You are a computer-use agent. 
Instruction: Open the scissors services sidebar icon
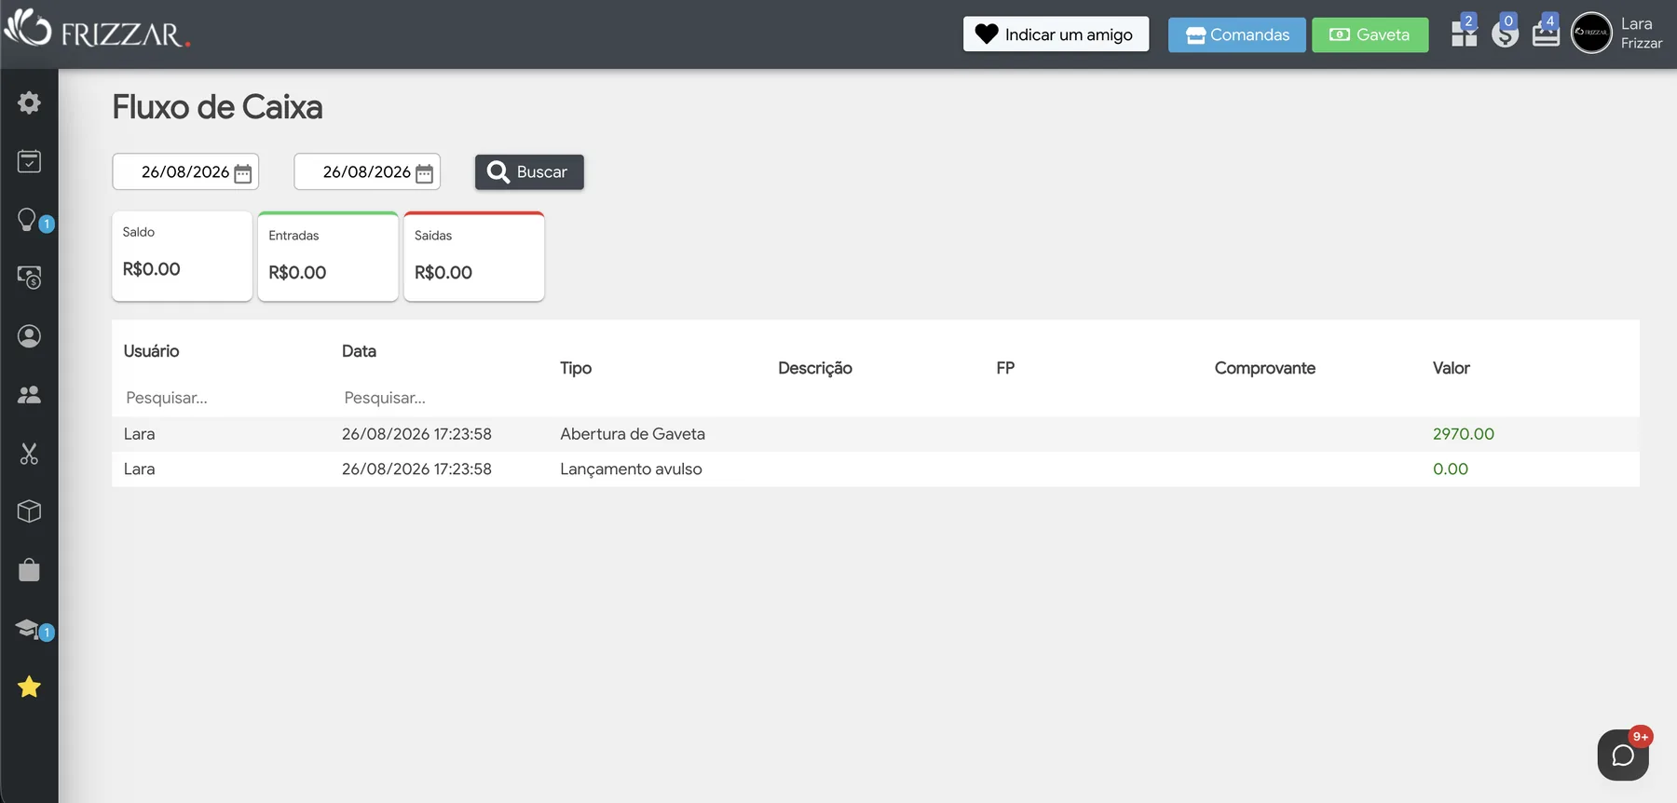point(29,454)
